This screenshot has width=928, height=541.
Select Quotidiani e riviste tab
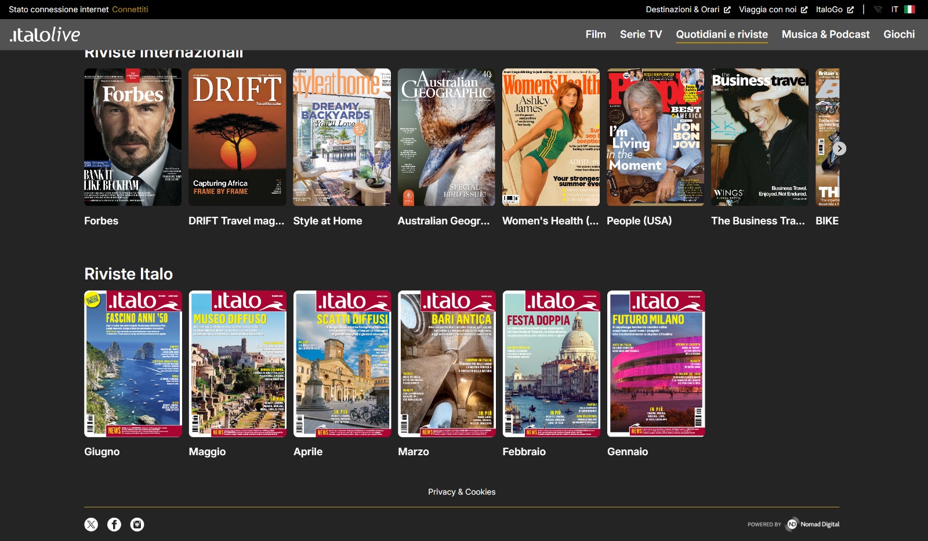(x=722, y=34)
